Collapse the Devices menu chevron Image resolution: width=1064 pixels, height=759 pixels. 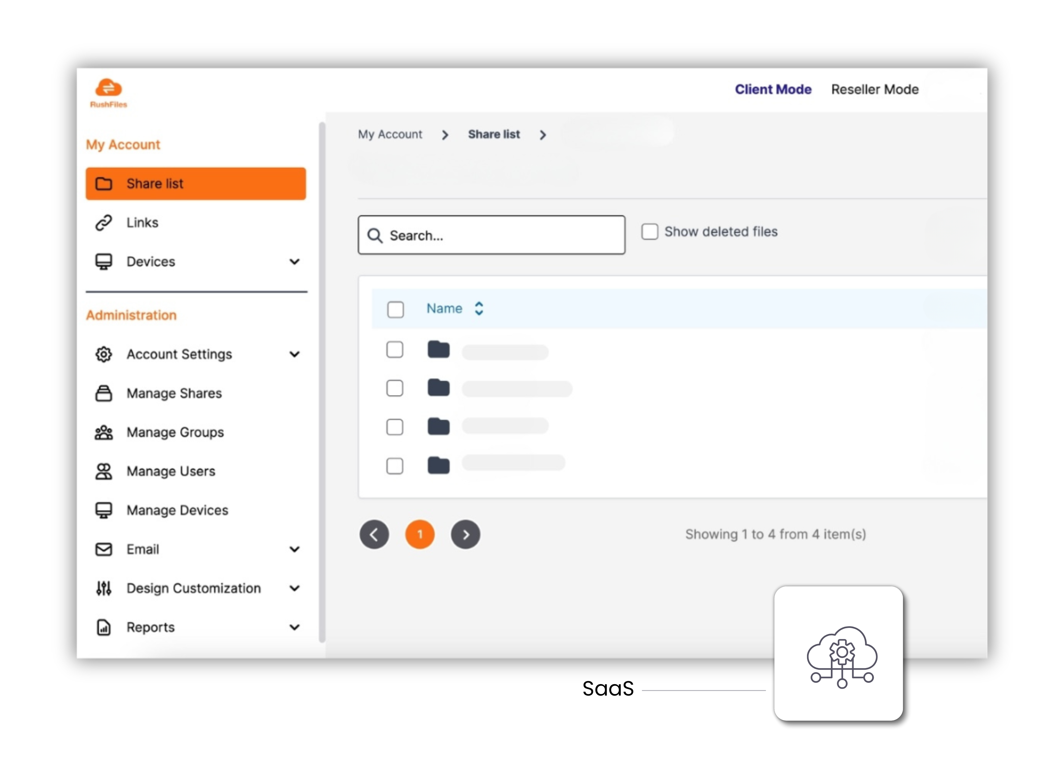click(295, 262)
